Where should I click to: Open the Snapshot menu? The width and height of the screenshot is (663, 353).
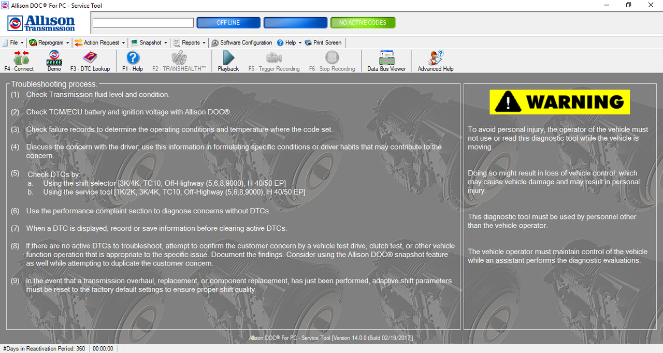150,42
